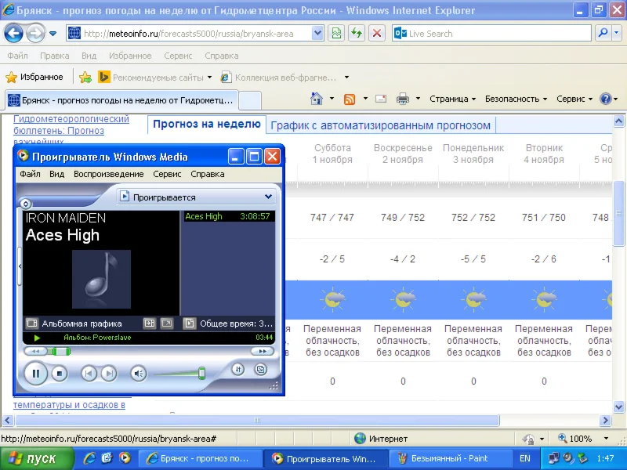
Task: Switch Media Player to skin mode
Action: (260, 368)
